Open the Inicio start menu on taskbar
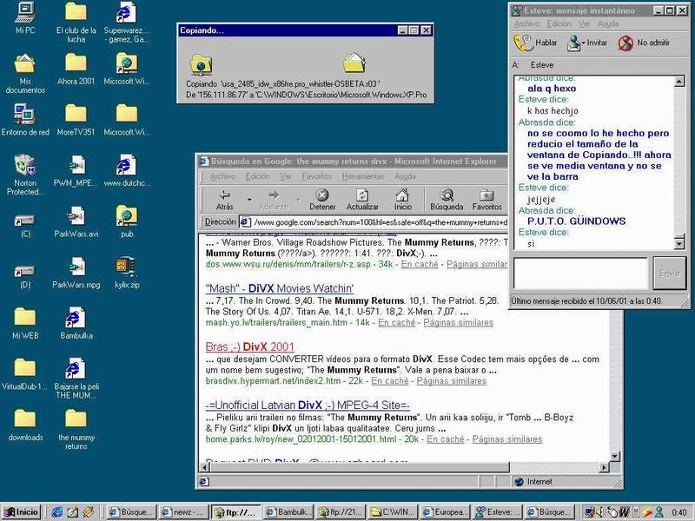 coord(21,512)
